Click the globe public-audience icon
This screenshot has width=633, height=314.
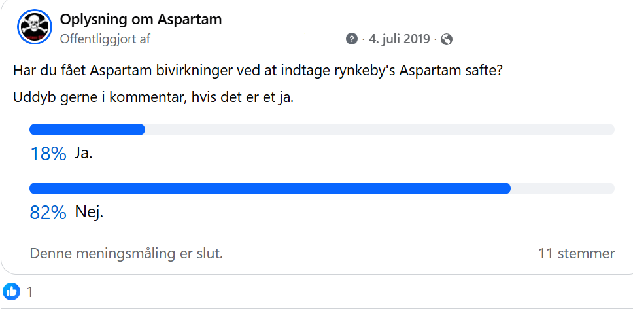point(447,39)
